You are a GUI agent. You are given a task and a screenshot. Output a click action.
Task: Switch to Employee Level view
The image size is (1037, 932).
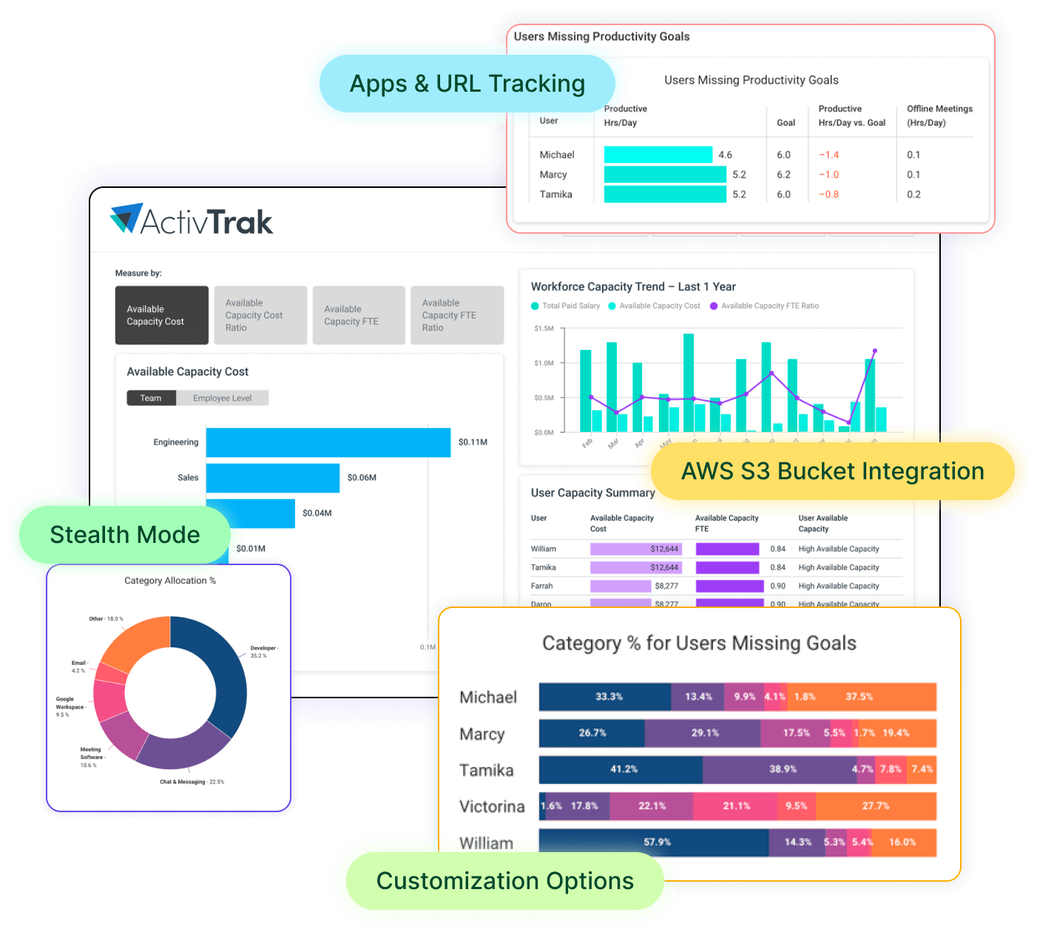pos(223,398)
